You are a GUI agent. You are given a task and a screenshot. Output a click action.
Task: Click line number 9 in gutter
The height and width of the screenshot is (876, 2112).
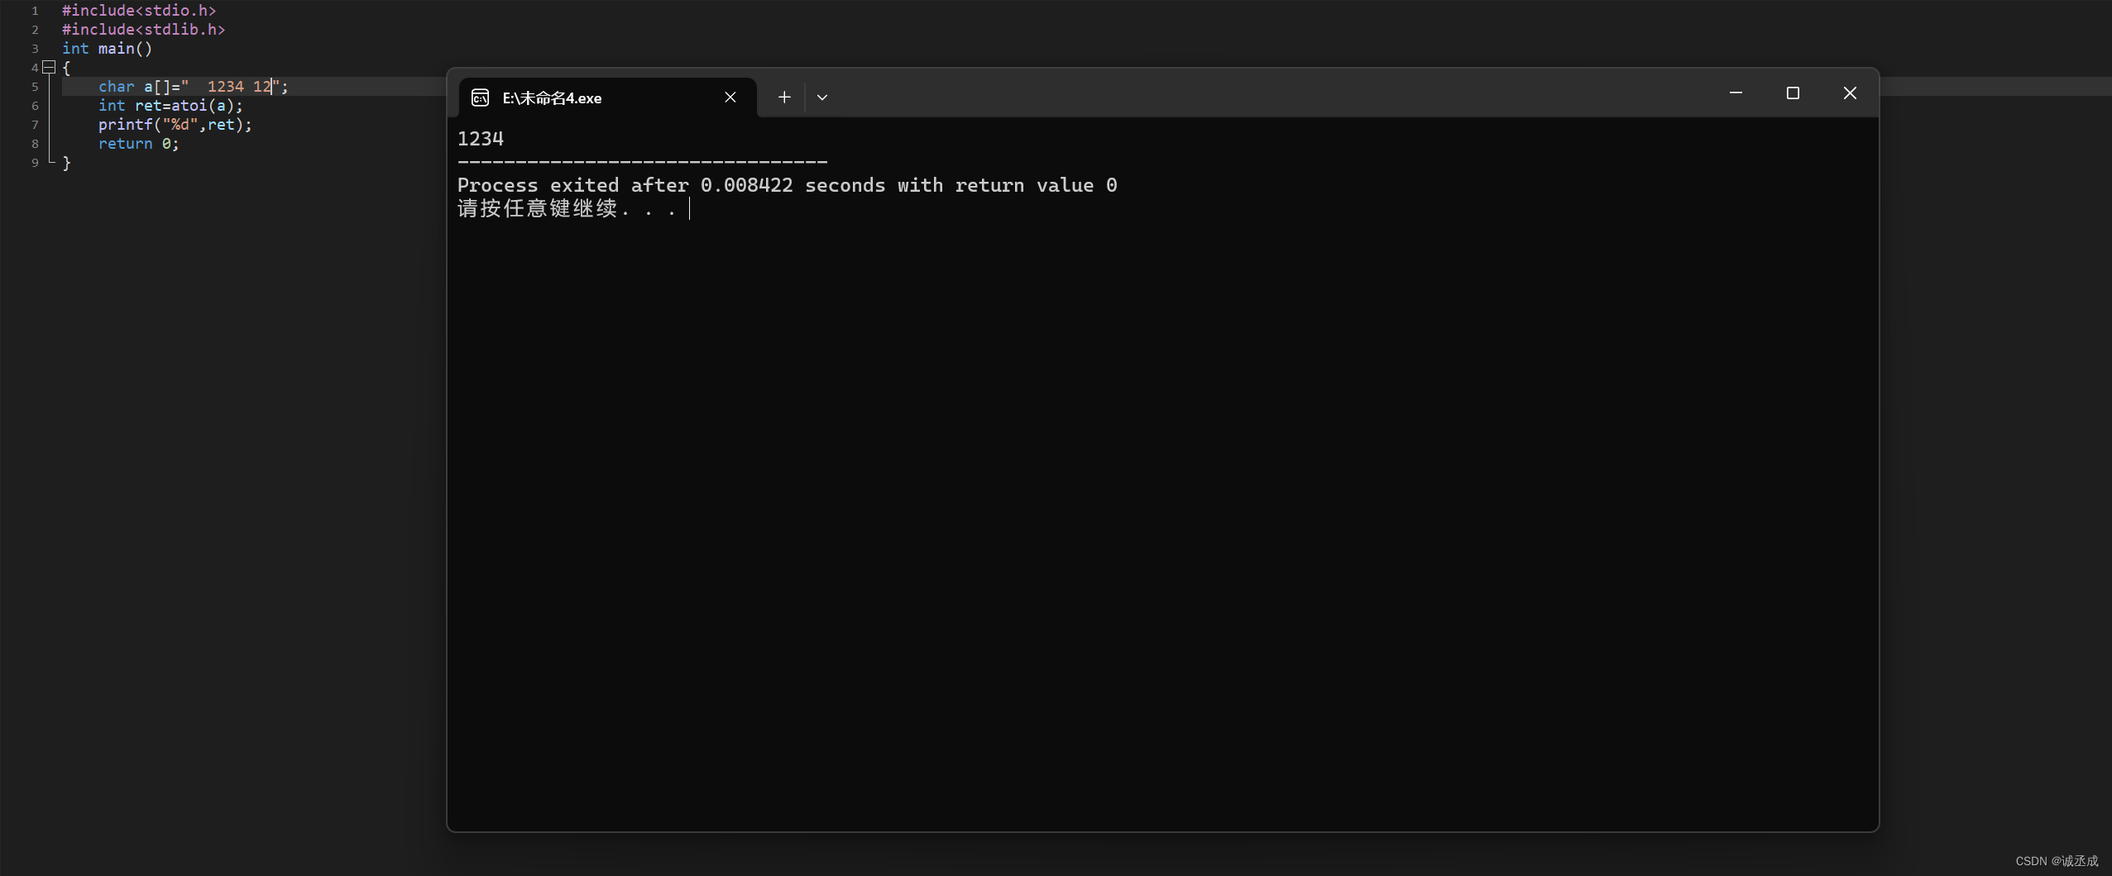[35, 163]
